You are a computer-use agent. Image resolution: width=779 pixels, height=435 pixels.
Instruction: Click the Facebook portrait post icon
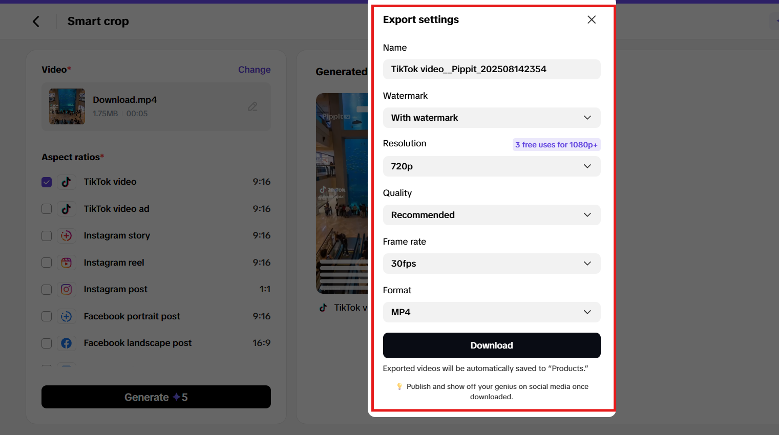[67, 316]
